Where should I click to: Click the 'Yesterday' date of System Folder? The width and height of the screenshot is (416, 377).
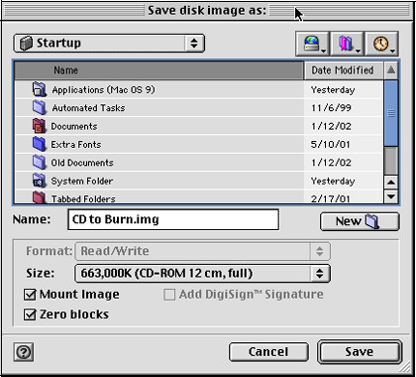point(333,182)
